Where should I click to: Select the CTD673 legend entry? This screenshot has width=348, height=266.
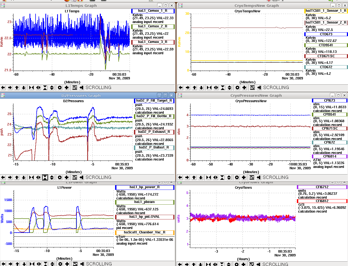pos(326,35)
